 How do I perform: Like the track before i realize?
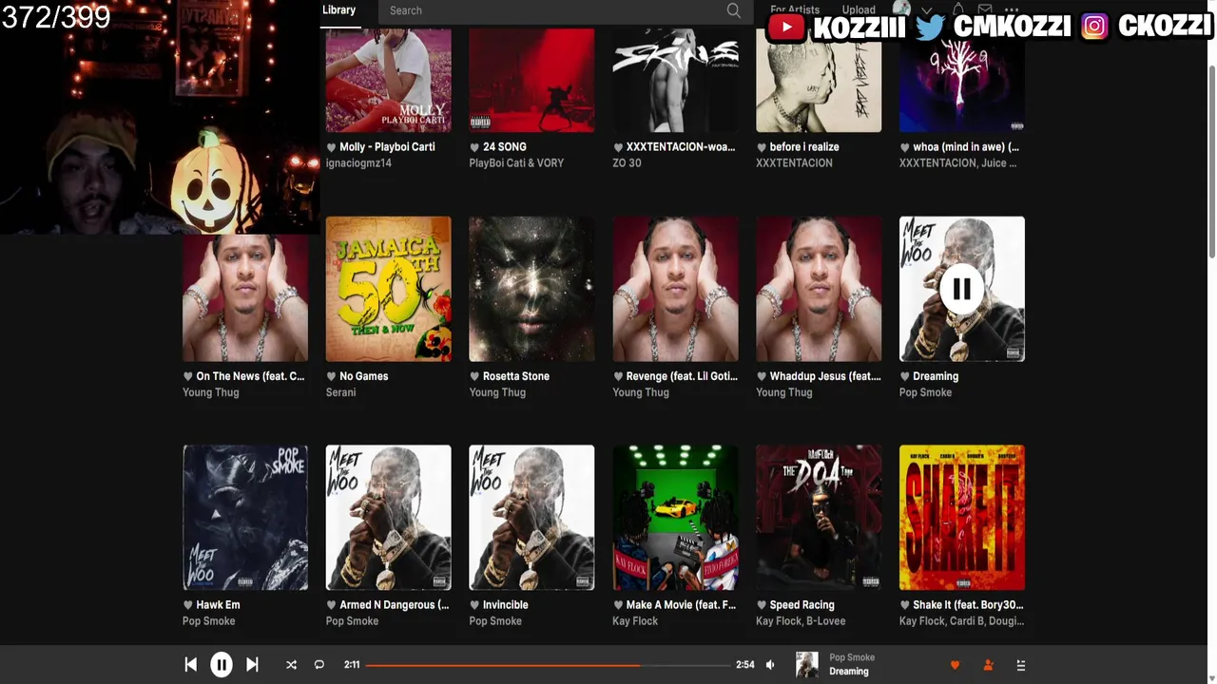762,147
